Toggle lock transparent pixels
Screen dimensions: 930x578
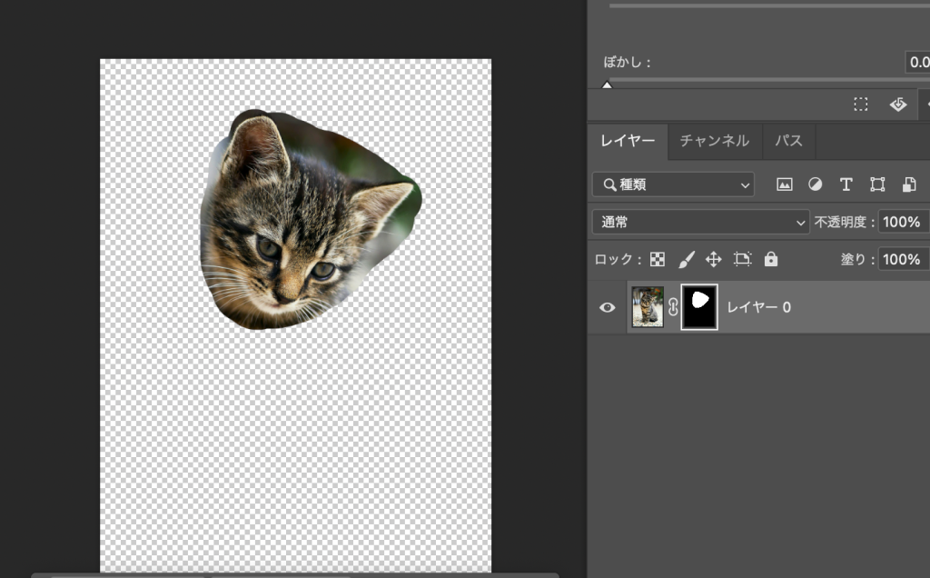[x=658, y=259]
